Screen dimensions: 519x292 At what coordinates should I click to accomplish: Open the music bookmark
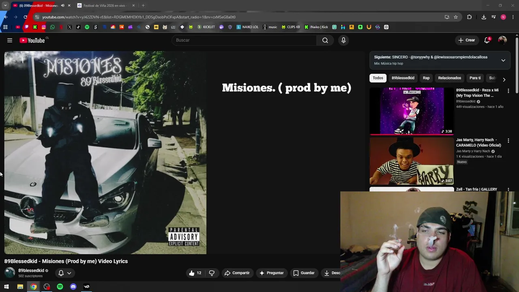[270, 27]
